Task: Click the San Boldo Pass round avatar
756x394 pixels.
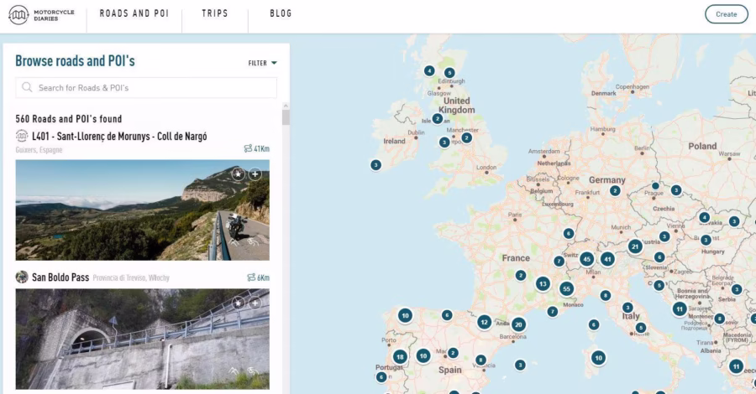Action: click(x=22, y=277)
